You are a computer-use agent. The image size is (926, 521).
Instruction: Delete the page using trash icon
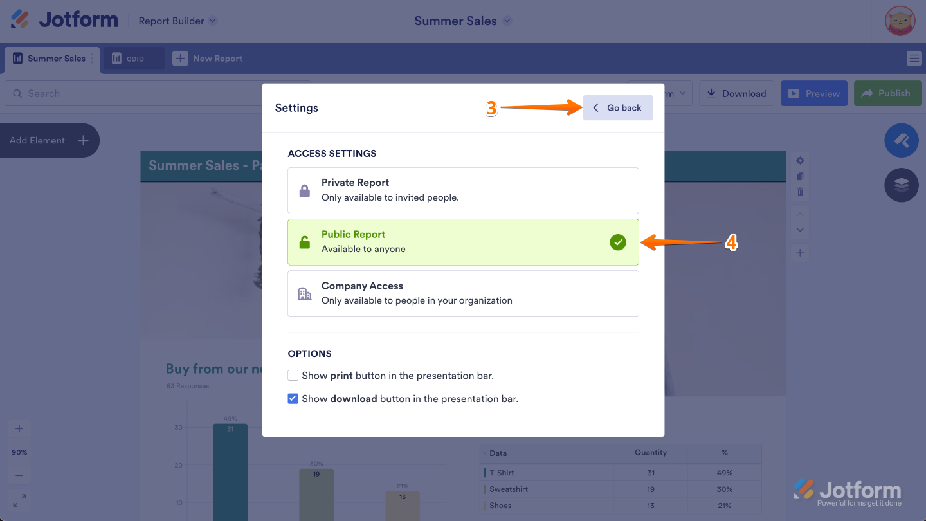pos(800,191)
